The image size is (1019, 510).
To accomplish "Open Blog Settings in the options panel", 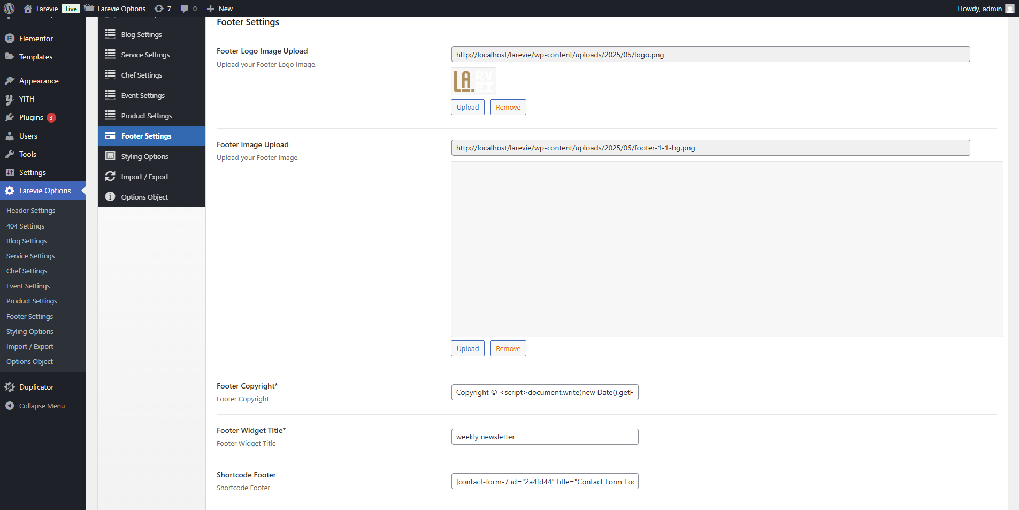I will tap(151, 34).
